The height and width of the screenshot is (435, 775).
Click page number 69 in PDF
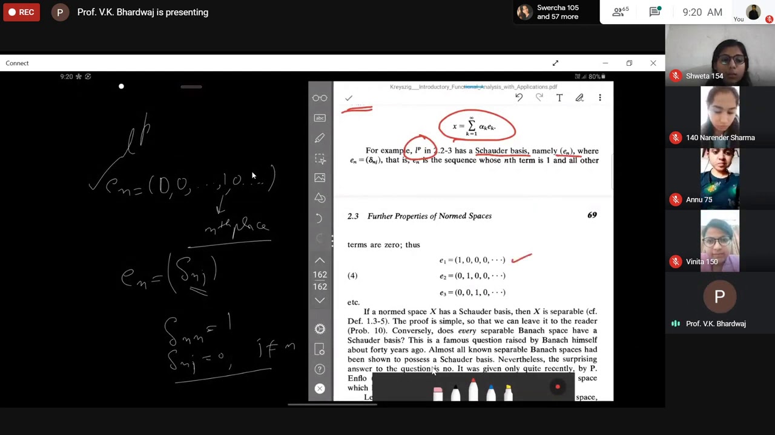[592, 215]
